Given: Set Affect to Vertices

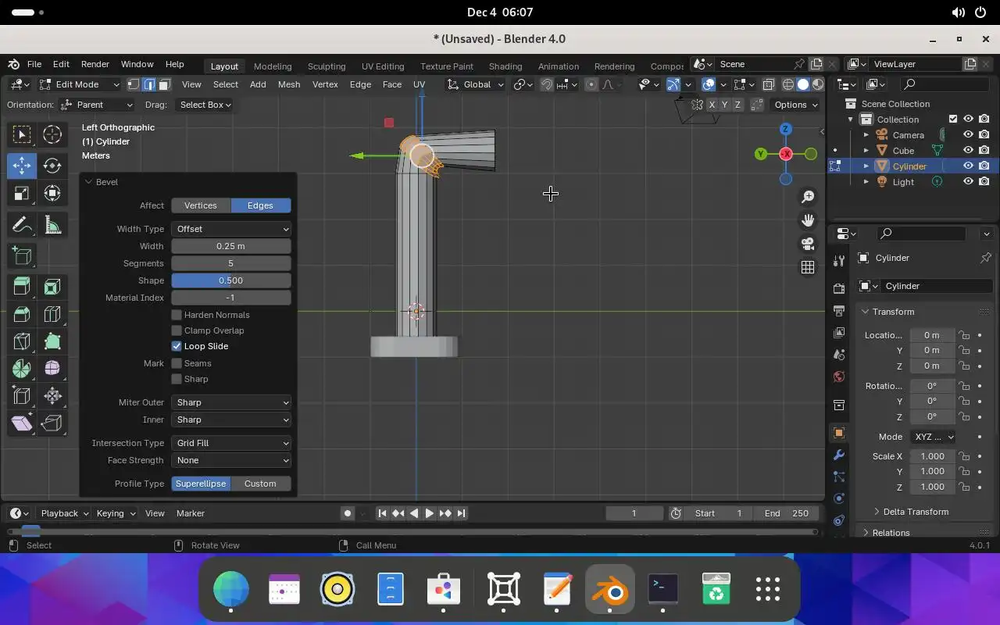Looking at the screenshot, I should click(201, 205).
